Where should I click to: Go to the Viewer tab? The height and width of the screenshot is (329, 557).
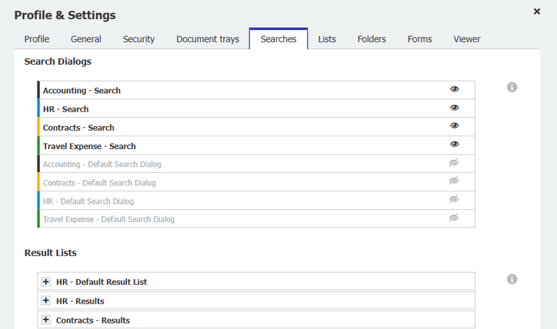coord(466,39)
